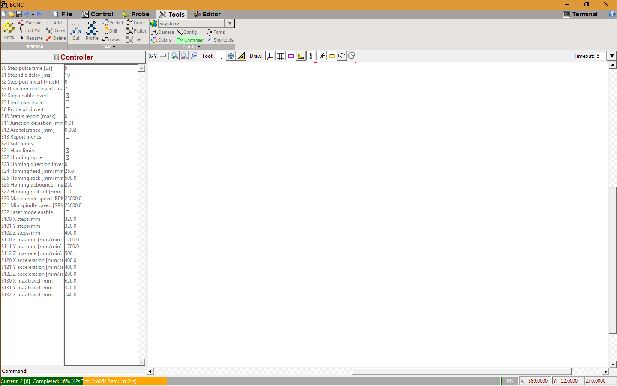Toggle $20 Soft limits checkbox
617x386 pixels.
pos(67,144)
